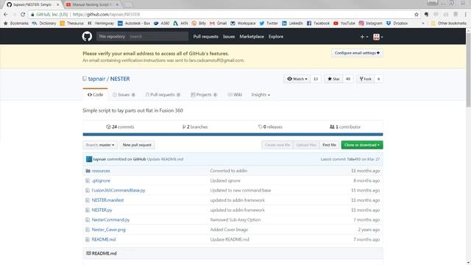Expand the plus create-new menu
The image size is (471, 265).
pos(364,37)
